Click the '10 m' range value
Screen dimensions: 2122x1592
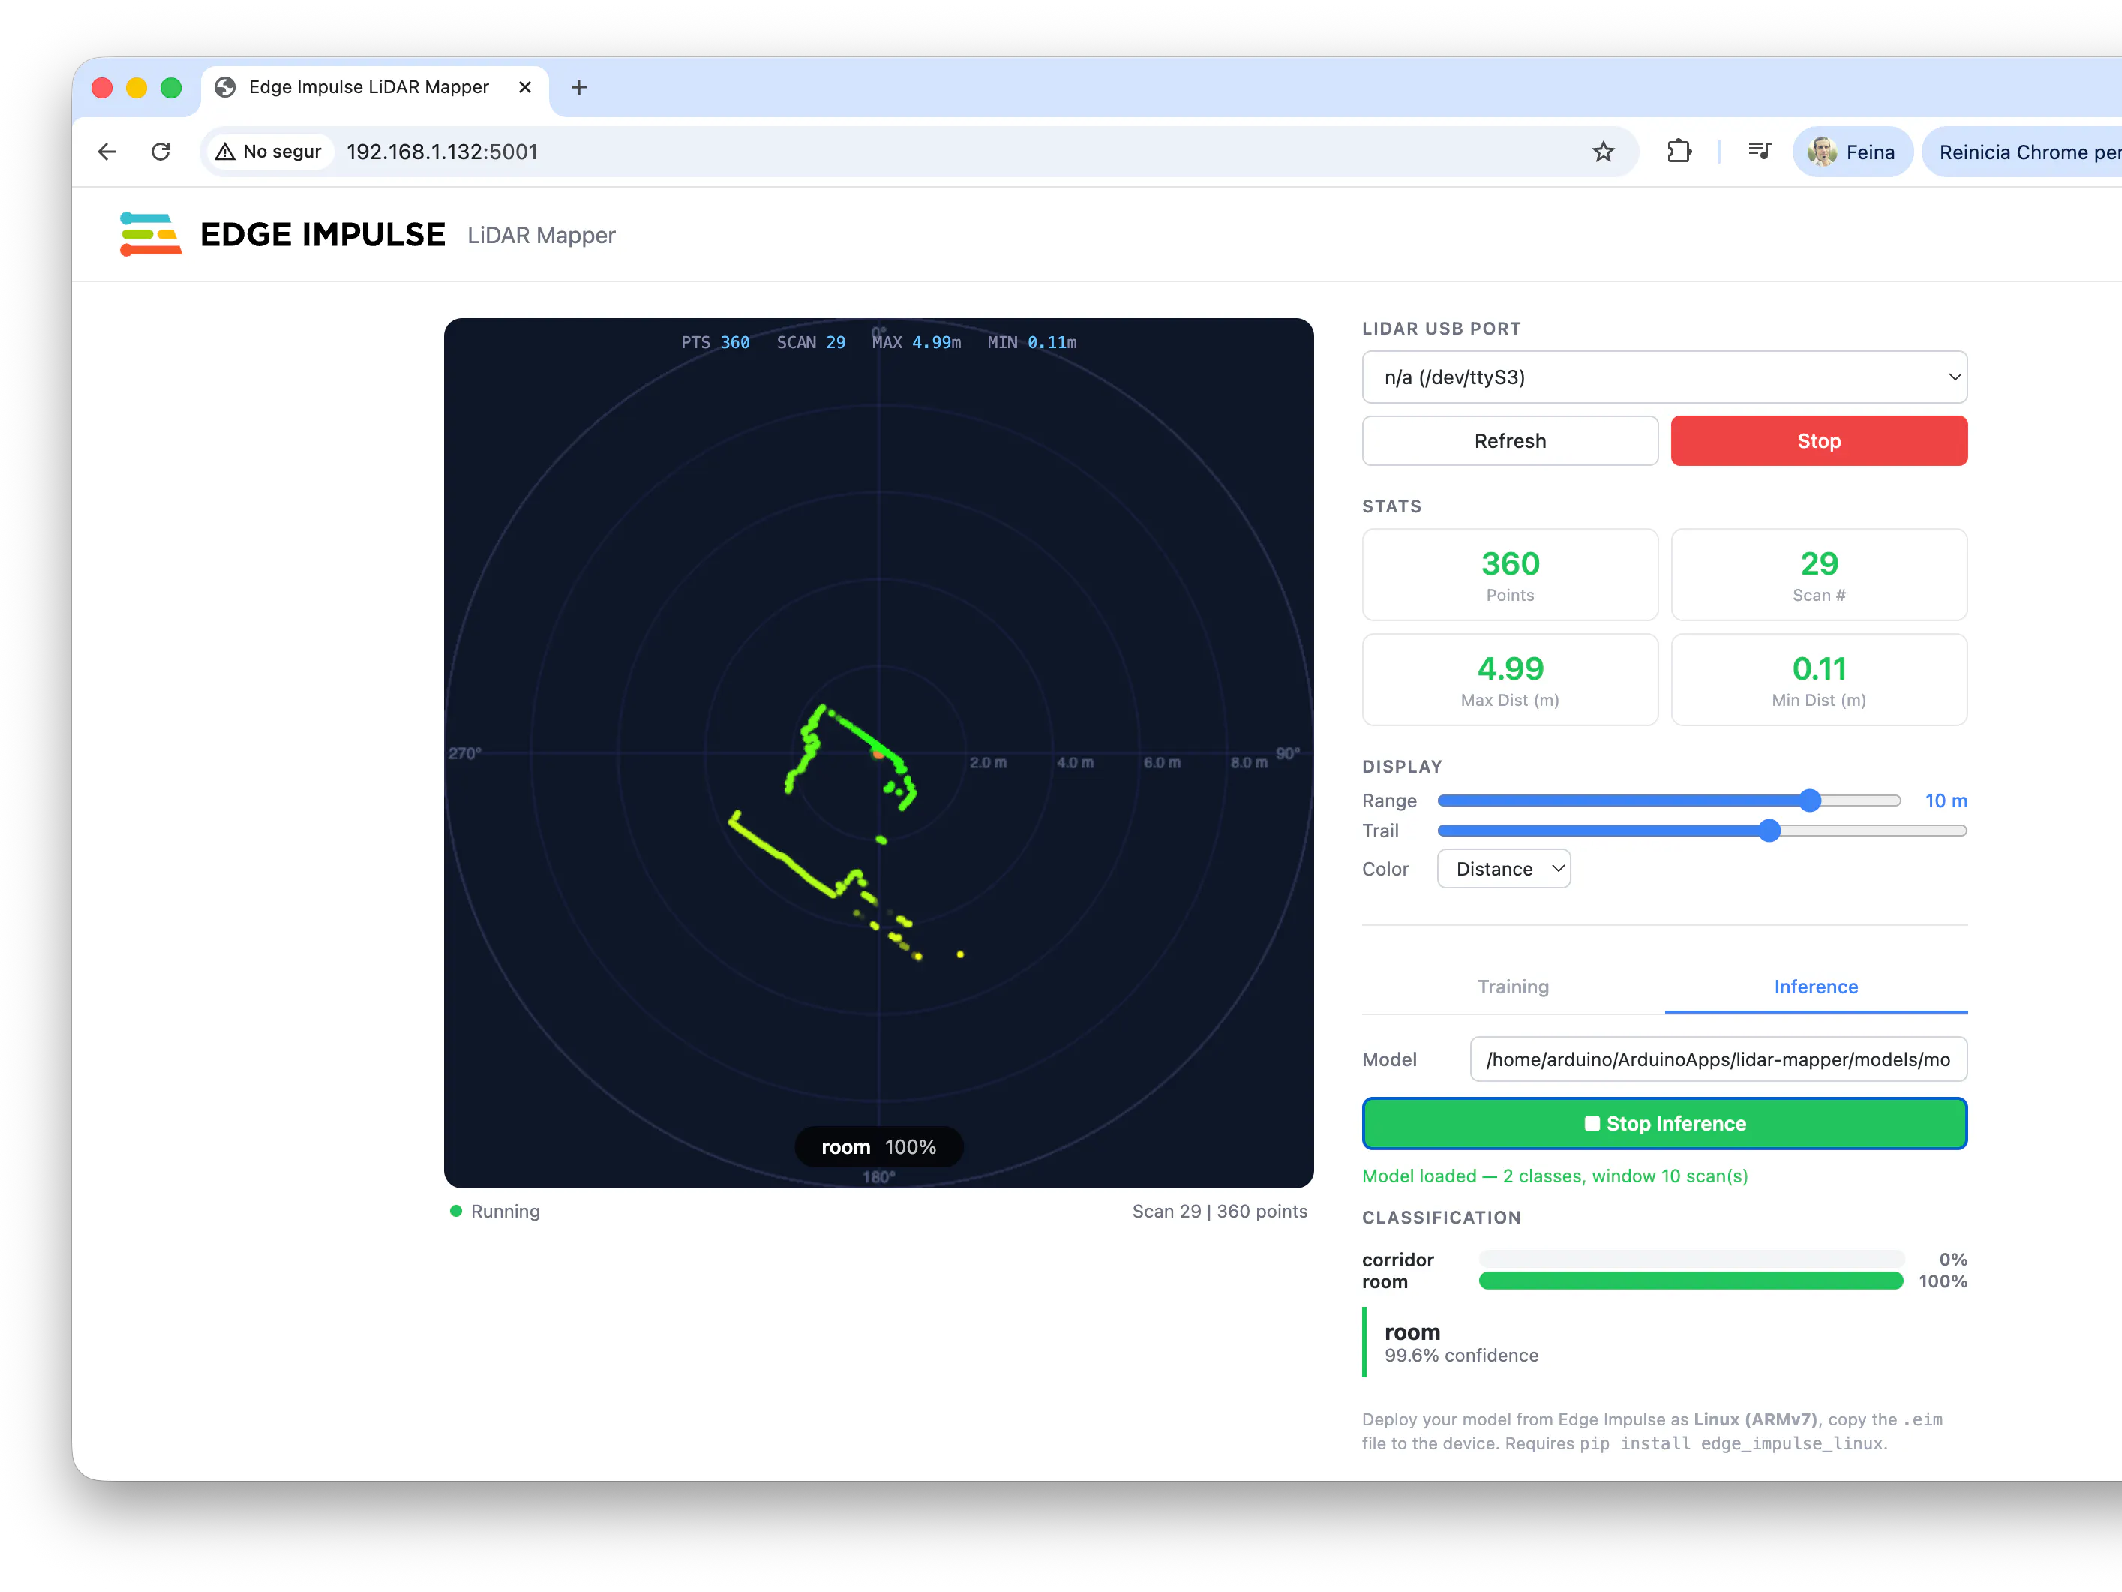tap(1946, 801)
